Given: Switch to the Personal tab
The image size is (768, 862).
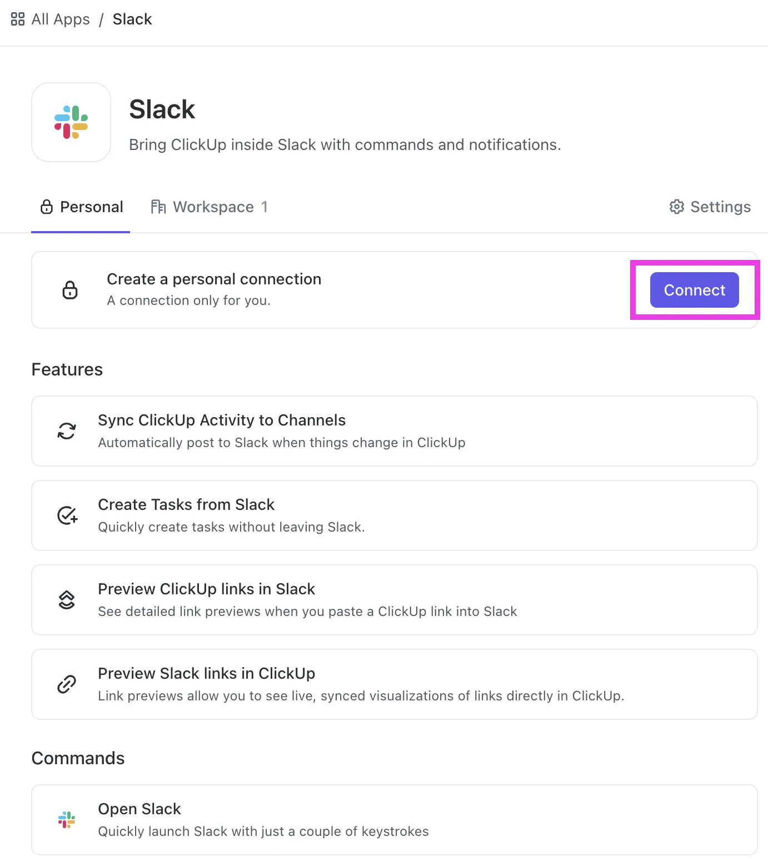Looking at the screenshot, I should [81, 207].
